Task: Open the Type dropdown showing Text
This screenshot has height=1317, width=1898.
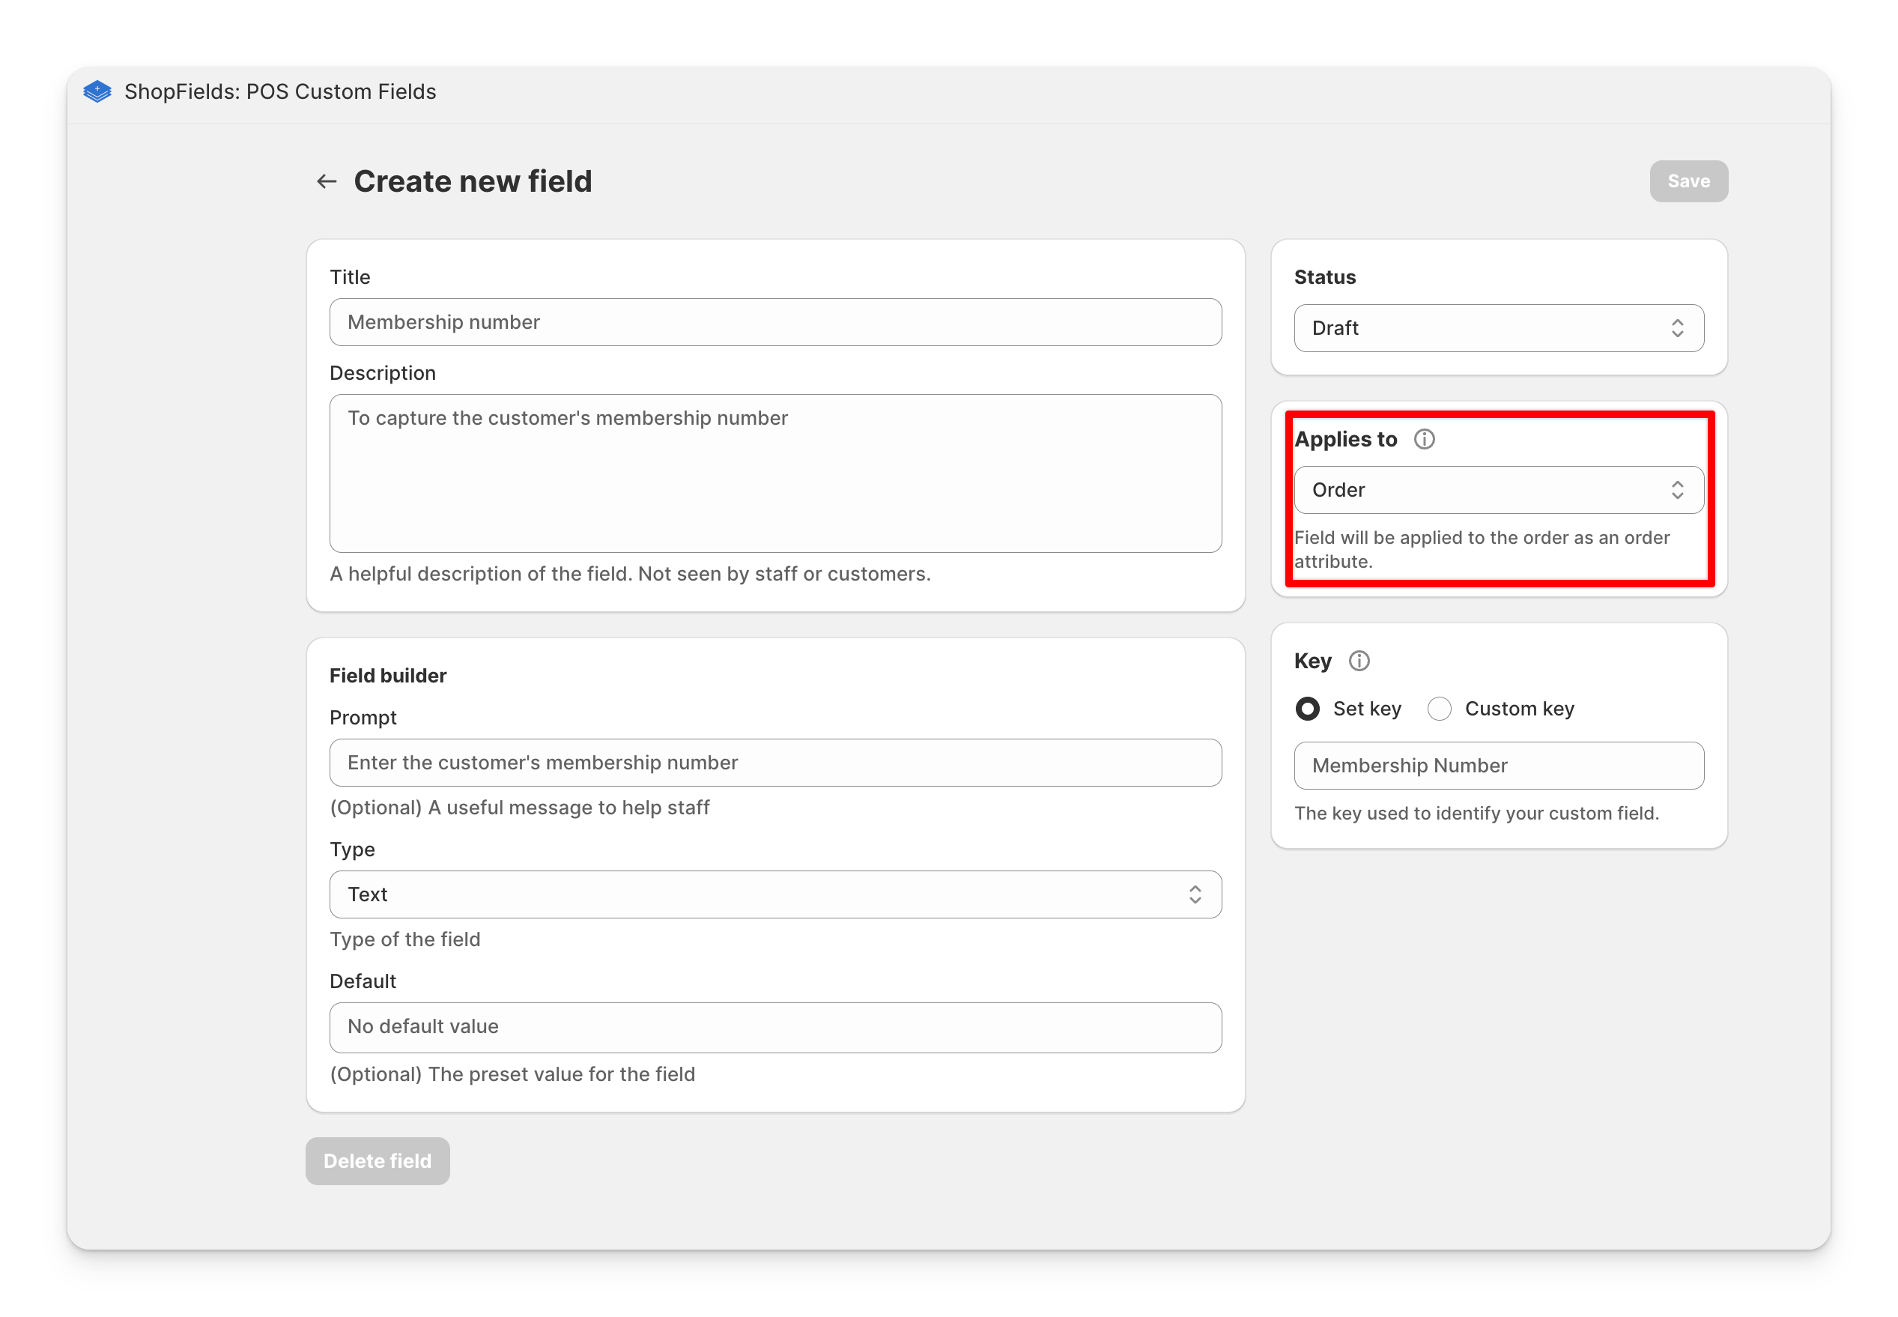Action: [775, 894]
